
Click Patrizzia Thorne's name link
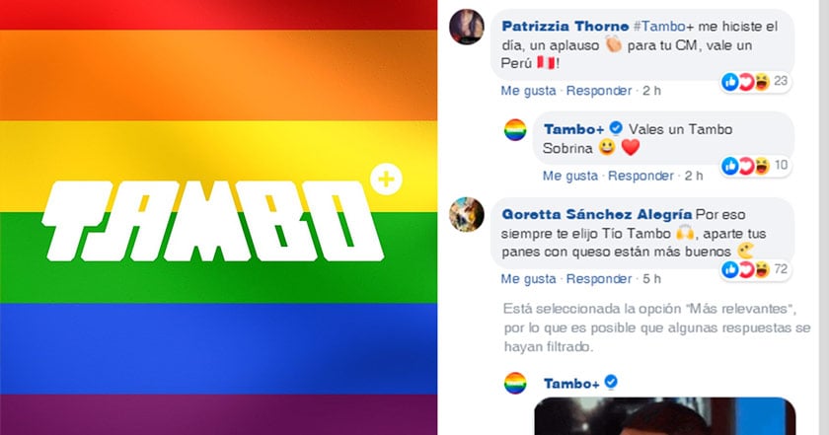(565, 27)
